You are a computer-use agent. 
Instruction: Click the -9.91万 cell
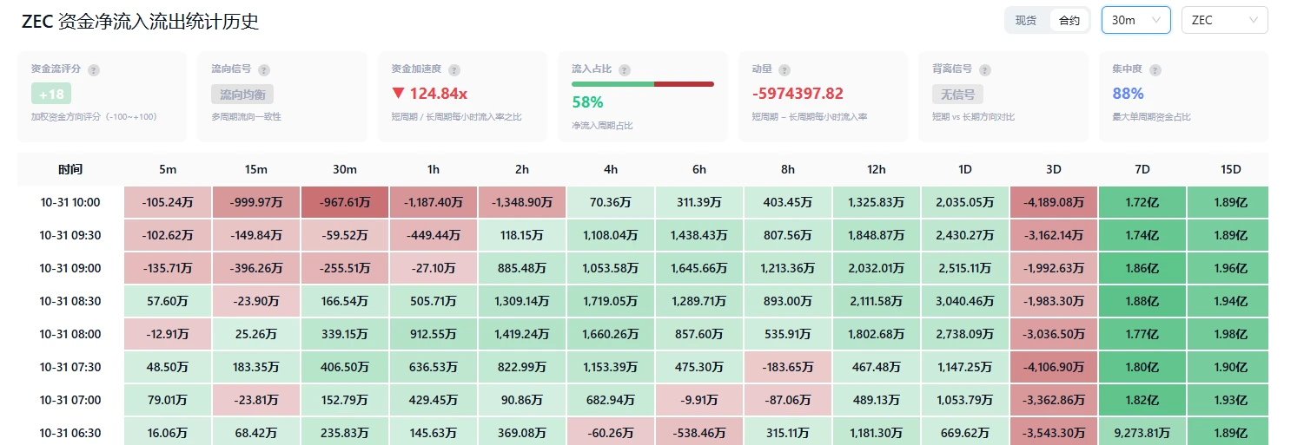699,400
